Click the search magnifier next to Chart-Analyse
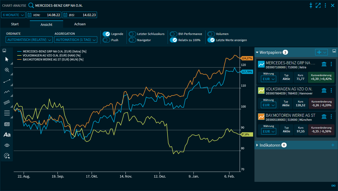 pos(31,6)
